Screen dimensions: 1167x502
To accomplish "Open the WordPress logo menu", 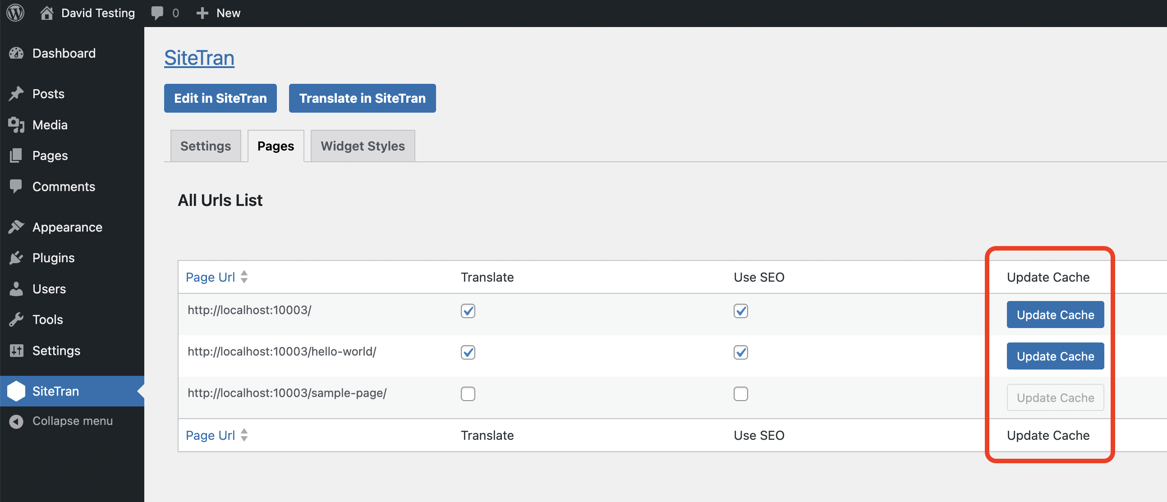I will [x=15, y=13].
